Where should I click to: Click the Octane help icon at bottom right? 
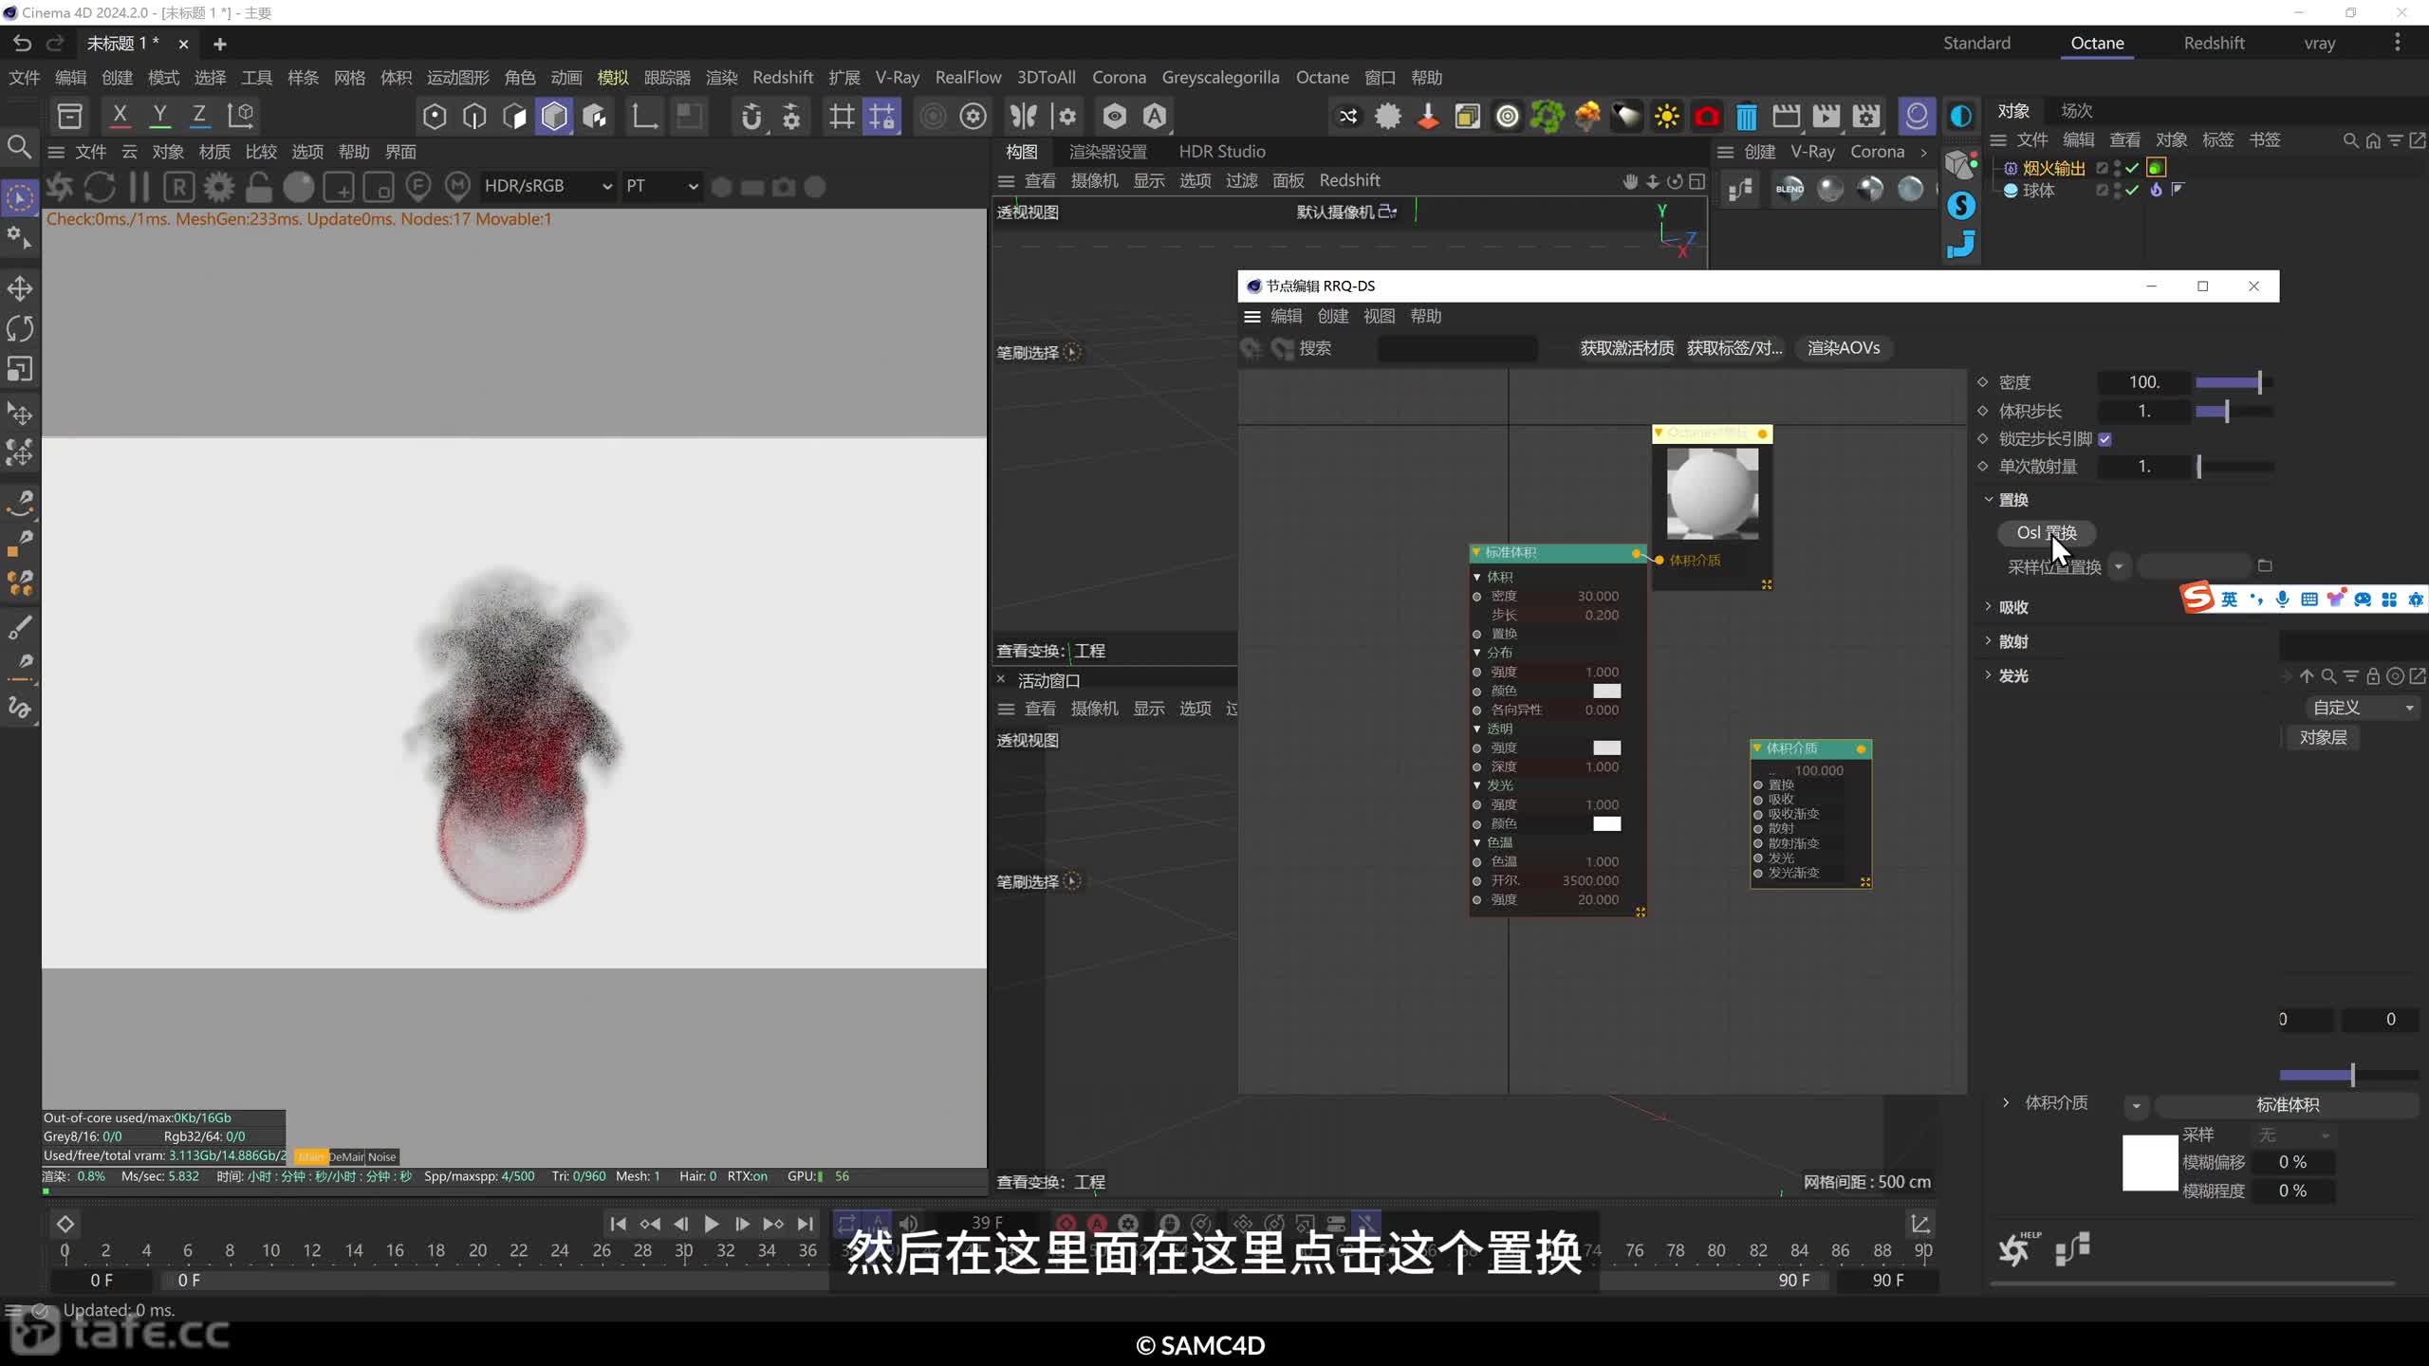(2018, 1248)
